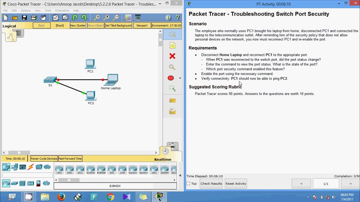The image size is (360, 202).
Task: Save the activity with the floppy disk icon
Action: pyautogui.click(x=24, y=18)
